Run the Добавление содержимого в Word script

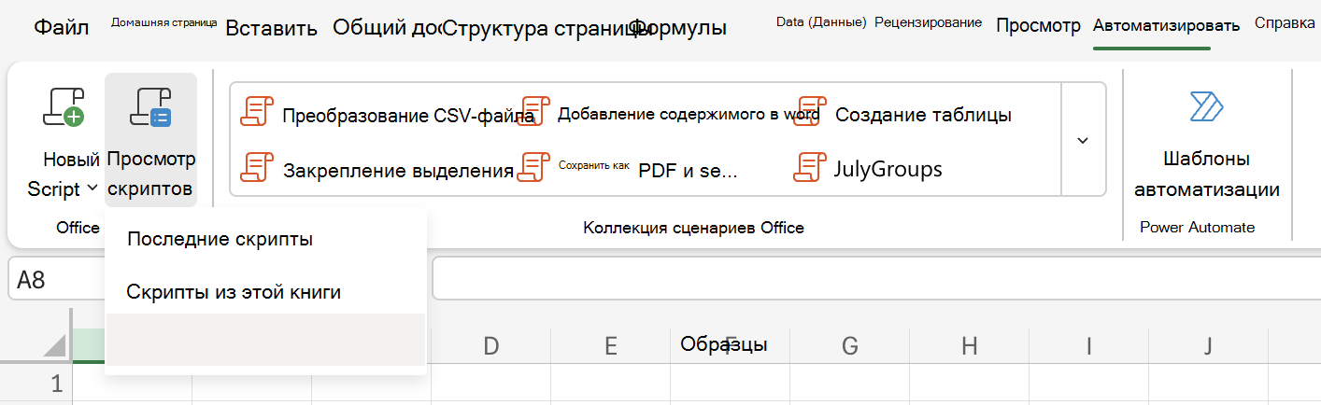point(670,114)
